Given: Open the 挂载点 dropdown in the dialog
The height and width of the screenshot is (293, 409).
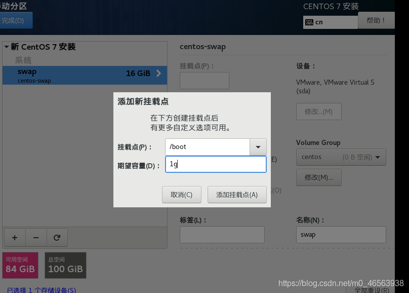Looking at the screenshot, I should click(x=258, y=147).
